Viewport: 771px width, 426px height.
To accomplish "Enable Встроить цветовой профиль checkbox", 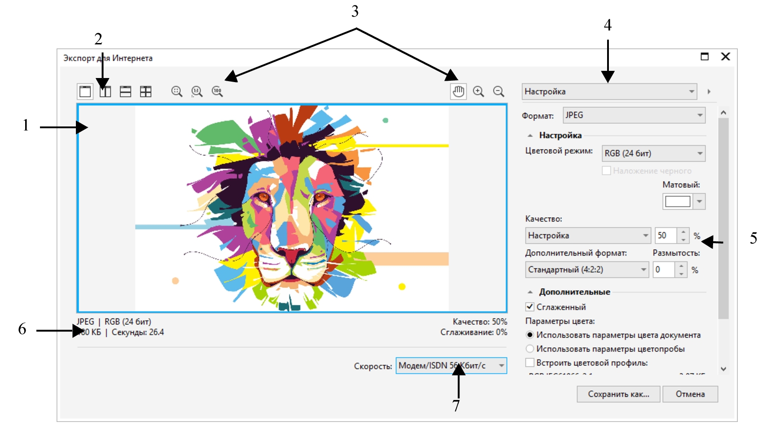I will (x=530, y=363).
